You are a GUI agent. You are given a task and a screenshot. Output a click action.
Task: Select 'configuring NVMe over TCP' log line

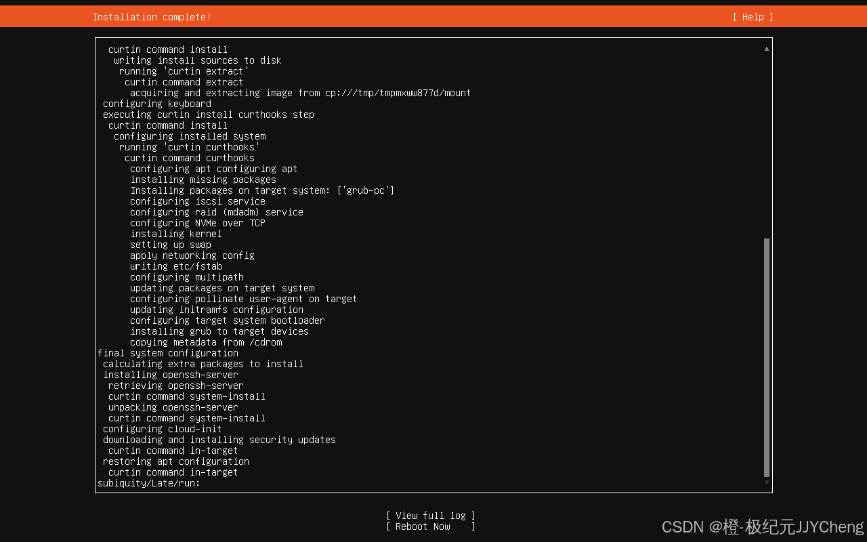click(198, 223)
